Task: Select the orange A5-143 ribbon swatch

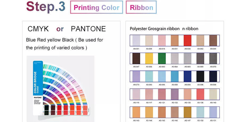Action: (x=136, y=112)
